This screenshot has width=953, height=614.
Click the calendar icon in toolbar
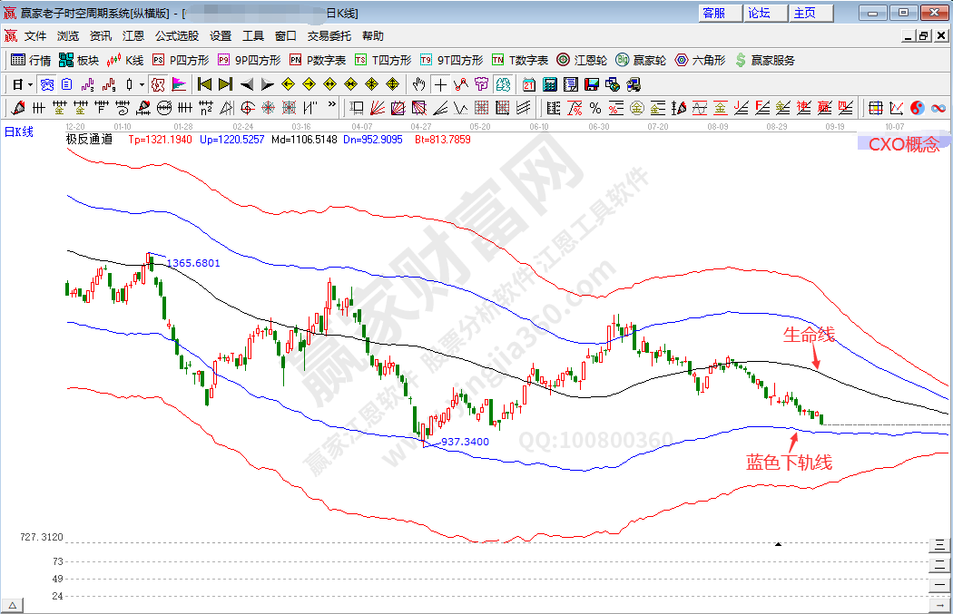[x=529, y=84]
